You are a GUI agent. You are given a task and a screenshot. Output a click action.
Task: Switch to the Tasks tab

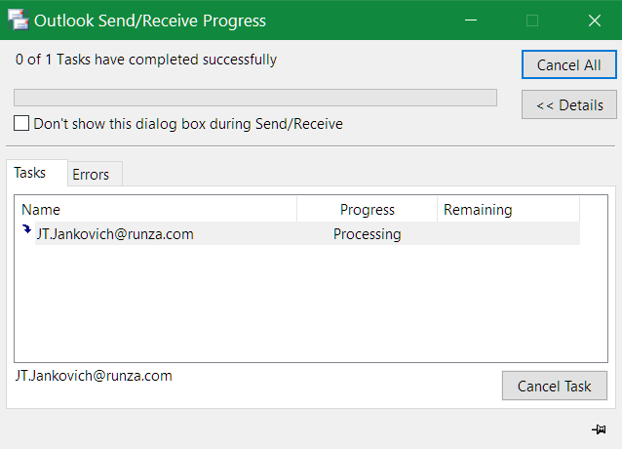click(x=37, y=173)
